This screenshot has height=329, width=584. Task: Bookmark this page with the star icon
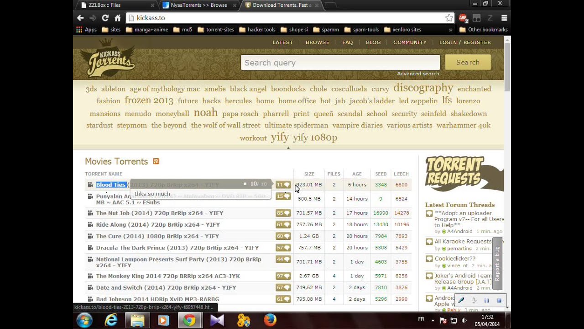click(x=449, y=18)
